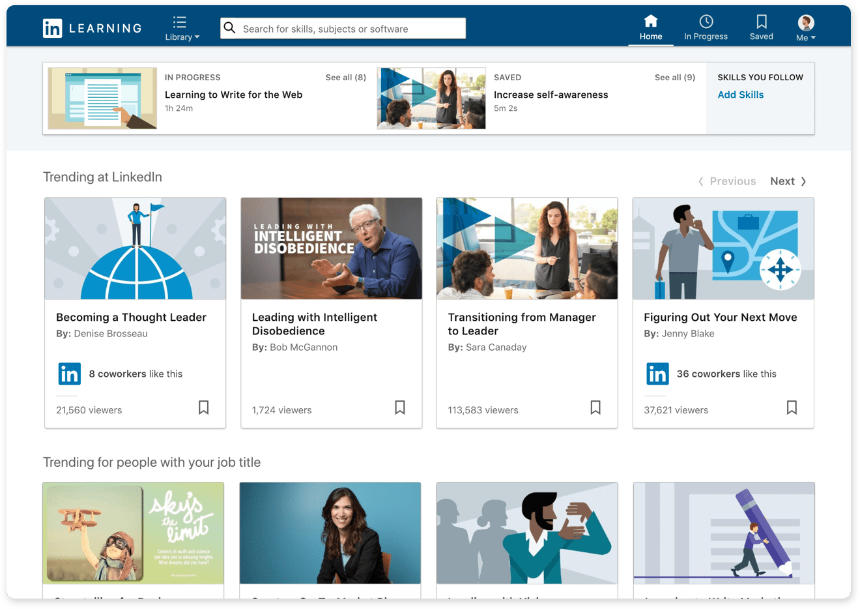This screenshot has width=860, height=609.
Task: Click Leading with Intelligent Disobedience title
Action: 315,324
